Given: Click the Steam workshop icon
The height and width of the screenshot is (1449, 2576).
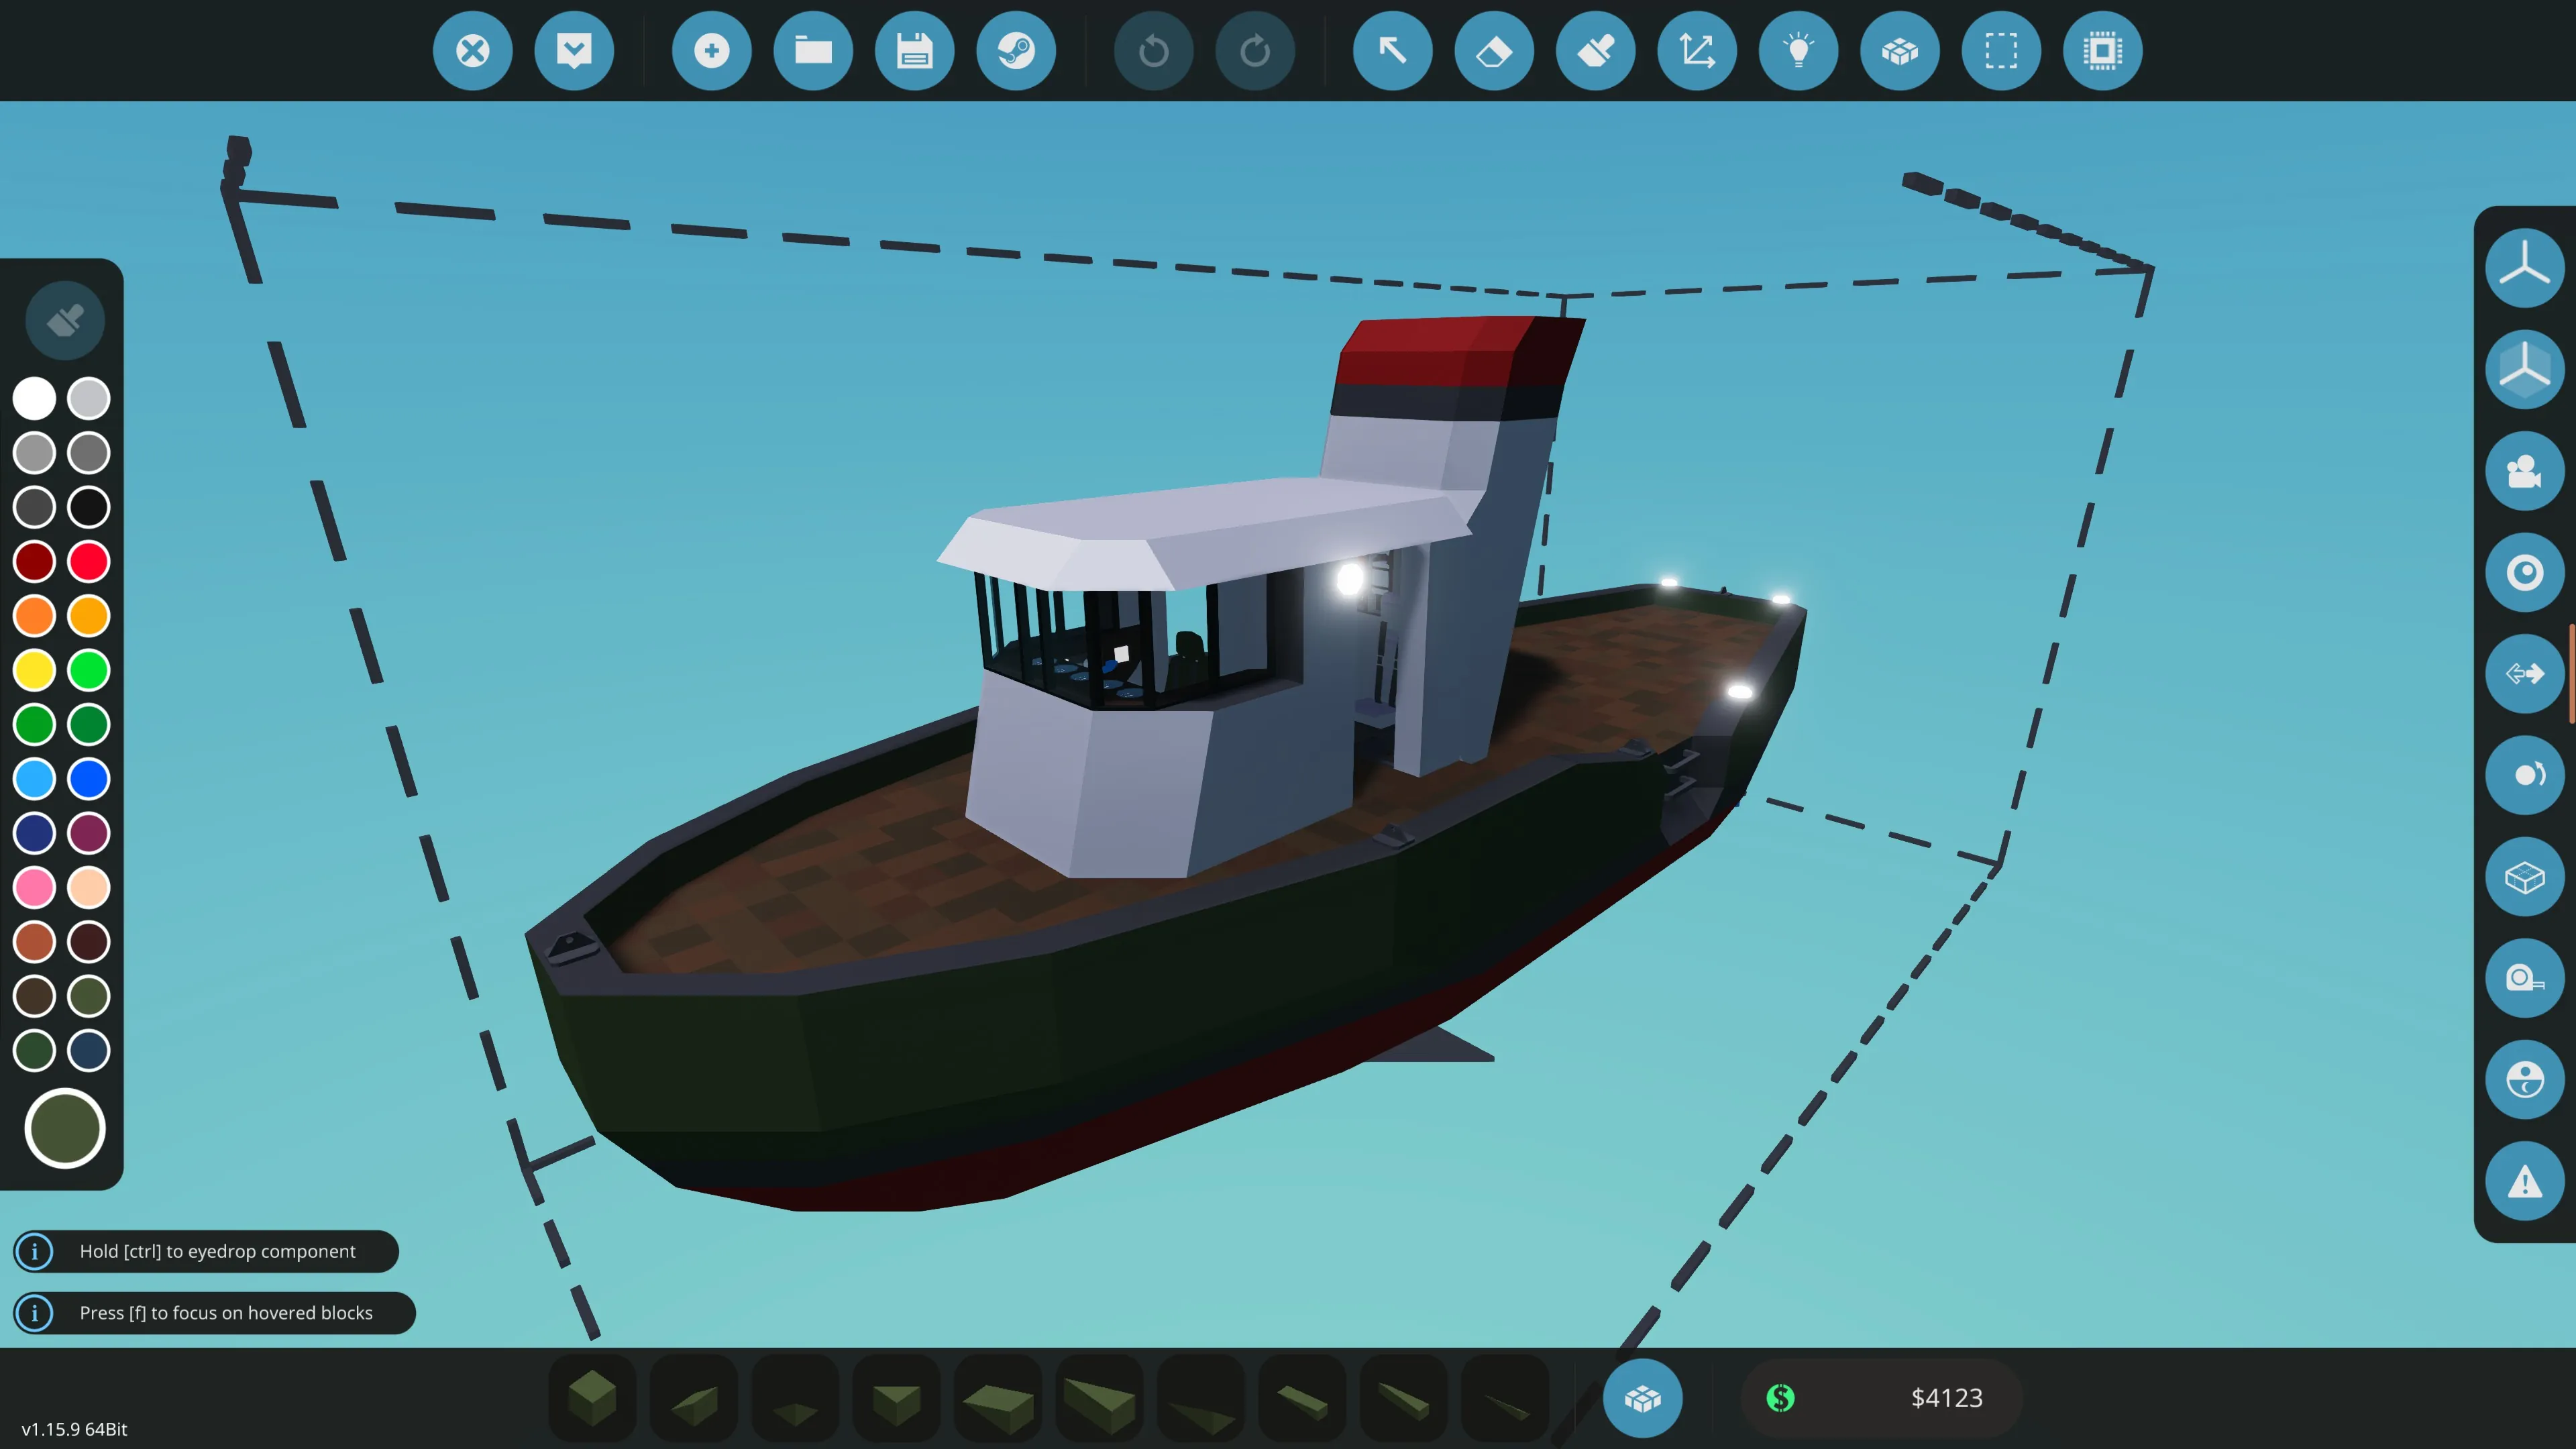Looking at the screenshot, I should (x=1015, y=51).
